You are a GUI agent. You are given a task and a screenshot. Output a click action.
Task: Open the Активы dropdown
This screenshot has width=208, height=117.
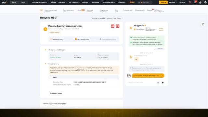point(173,2)
